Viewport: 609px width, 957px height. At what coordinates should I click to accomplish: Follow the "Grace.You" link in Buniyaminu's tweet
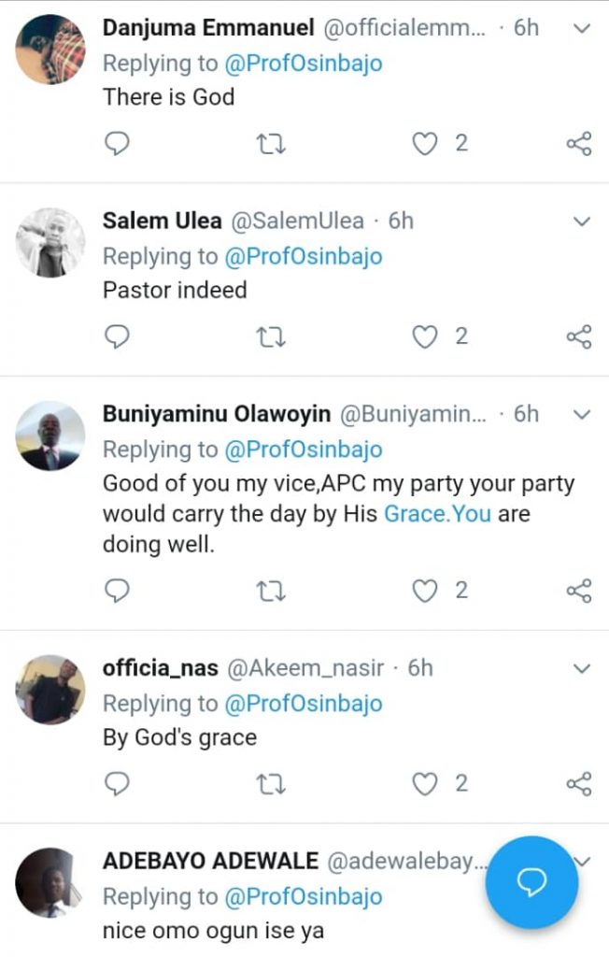pos(437,514)
